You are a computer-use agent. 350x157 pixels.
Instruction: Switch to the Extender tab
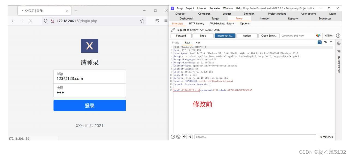coord(249,14)
